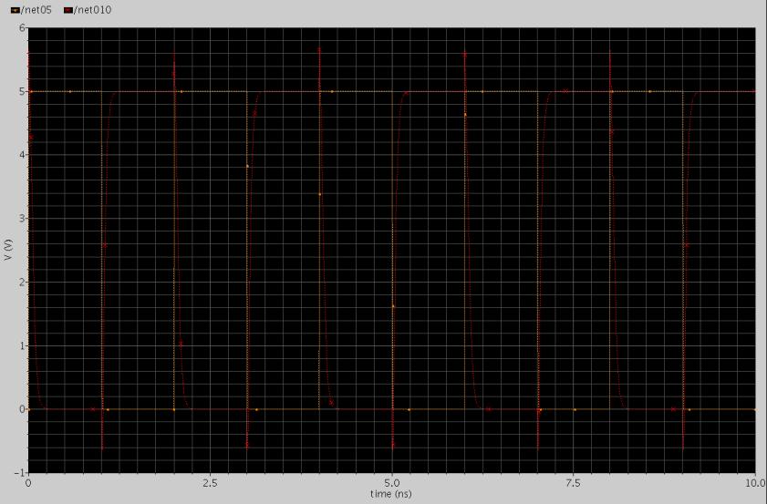Select the /net05 trace label
The width and height of the screenshot is (767, 504).
click(x=36, y=10)
